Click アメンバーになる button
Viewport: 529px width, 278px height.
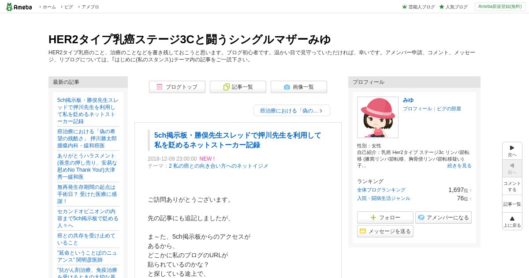pos(443,218)
